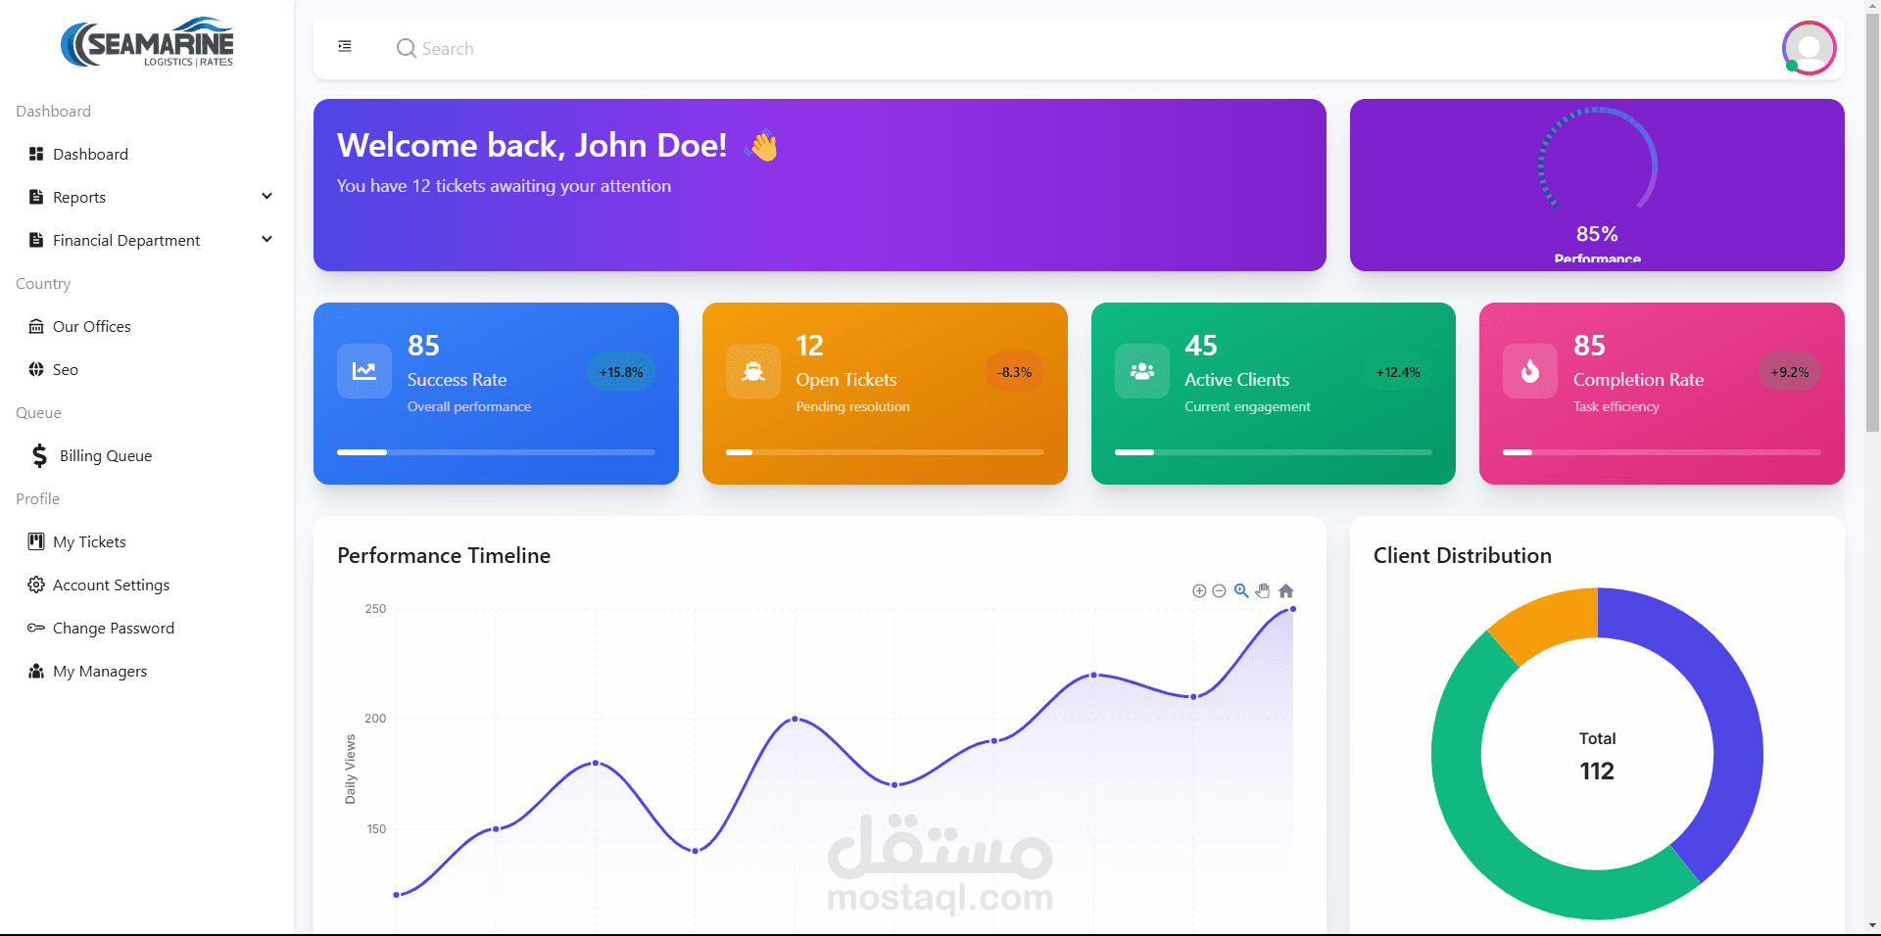1881x936 pixels.
Task: Click the +15.8% Success Rate badge
Action: pyautogui.click(x=621, y=372)
